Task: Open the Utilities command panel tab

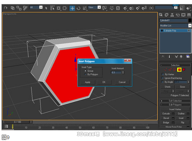Action: 189,15
